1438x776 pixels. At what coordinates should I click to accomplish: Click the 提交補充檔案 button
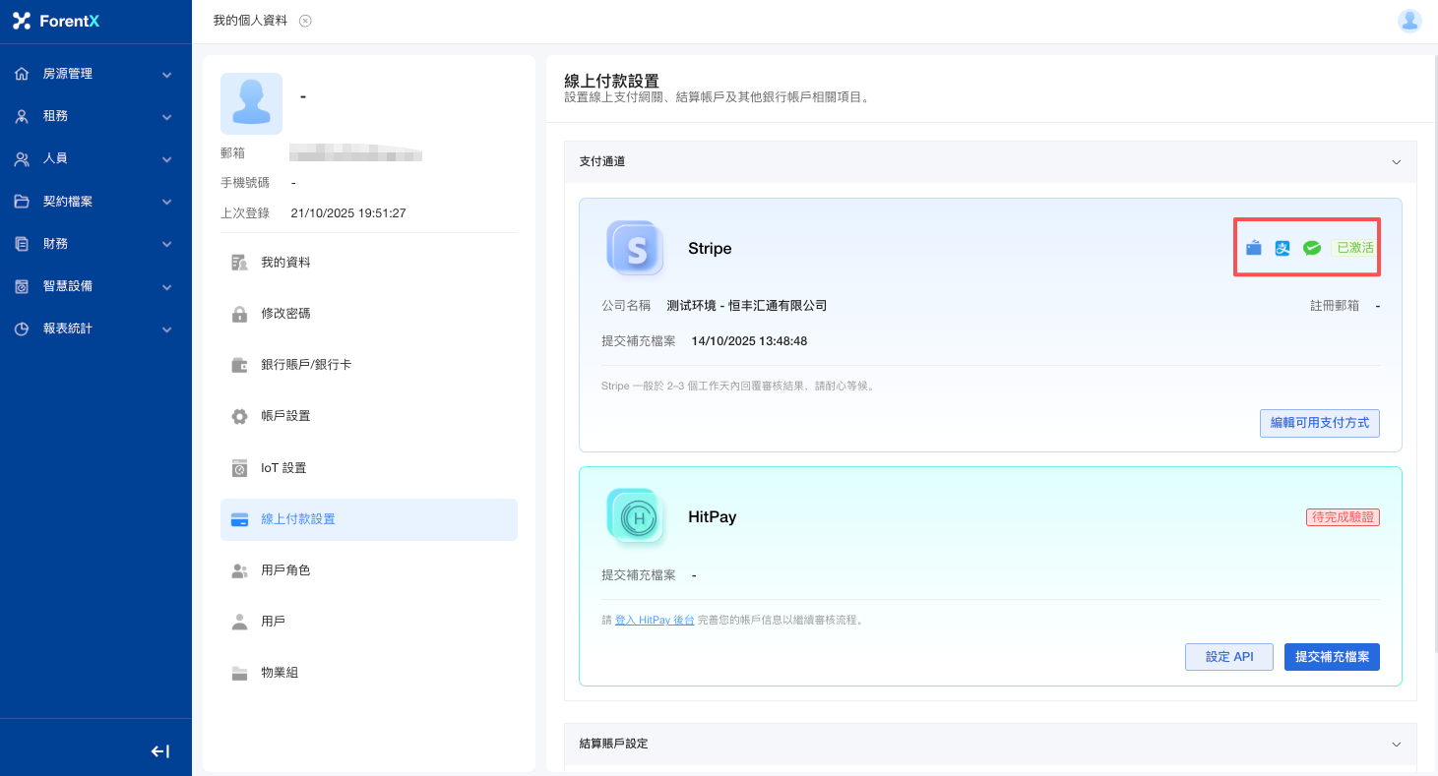(1331, 657)
